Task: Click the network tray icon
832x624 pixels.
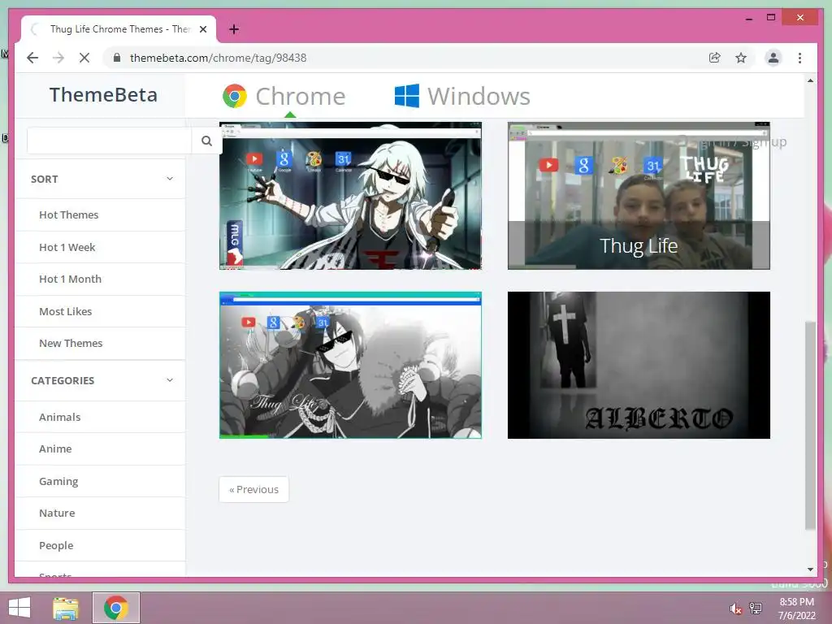Action: coord(756,608)
